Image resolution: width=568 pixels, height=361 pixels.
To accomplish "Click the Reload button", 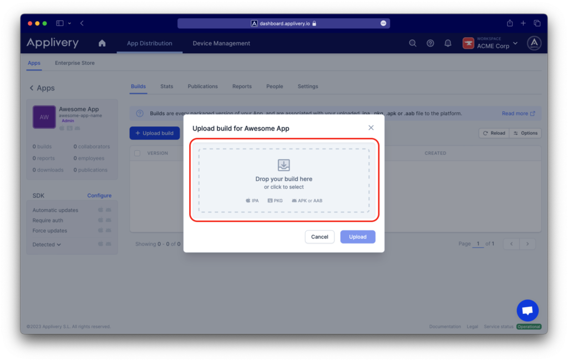I will (x=494, y=133).
